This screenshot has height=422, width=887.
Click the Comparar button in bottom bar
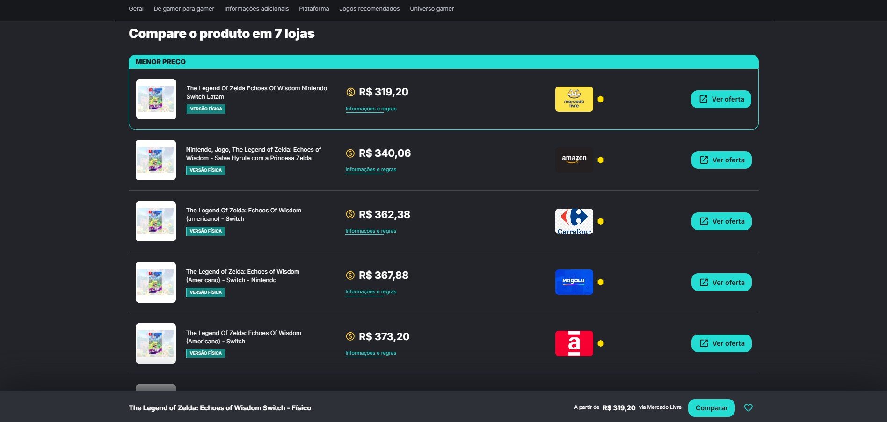pos(711,408)
